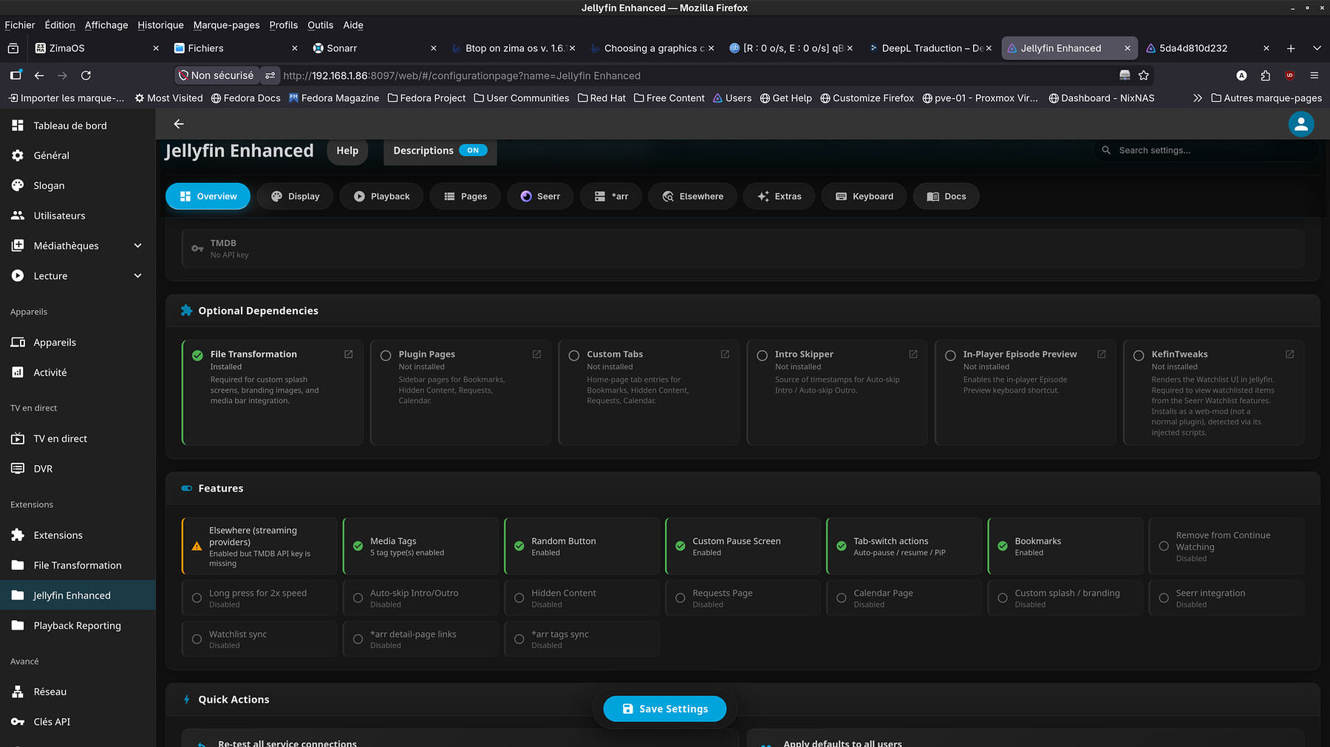Image resolution: width=1330 pixels, height=747 pixels.
Task: Enable Auto-skip Intro/Outro feature
Action: (421, 598)
